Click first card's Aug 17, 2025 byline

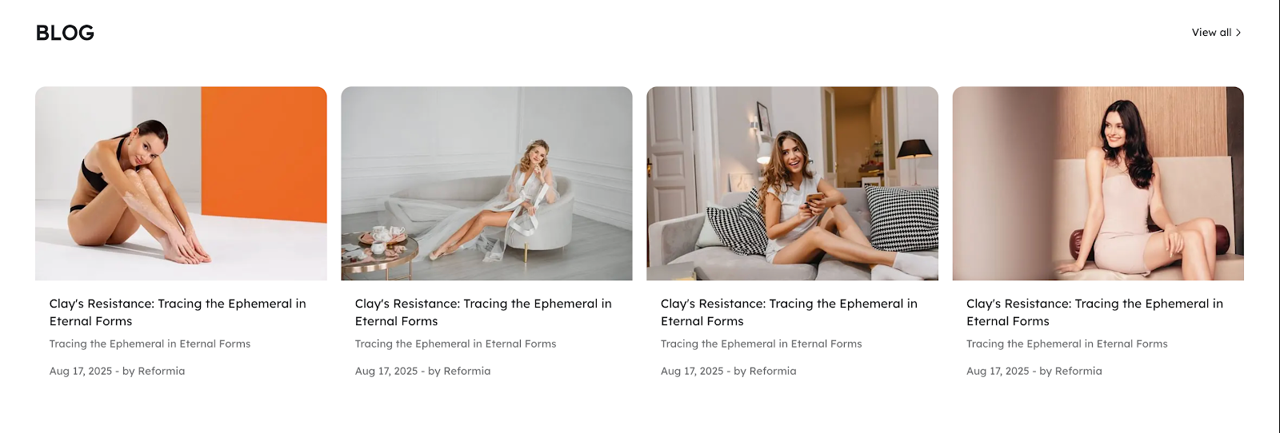117,371
